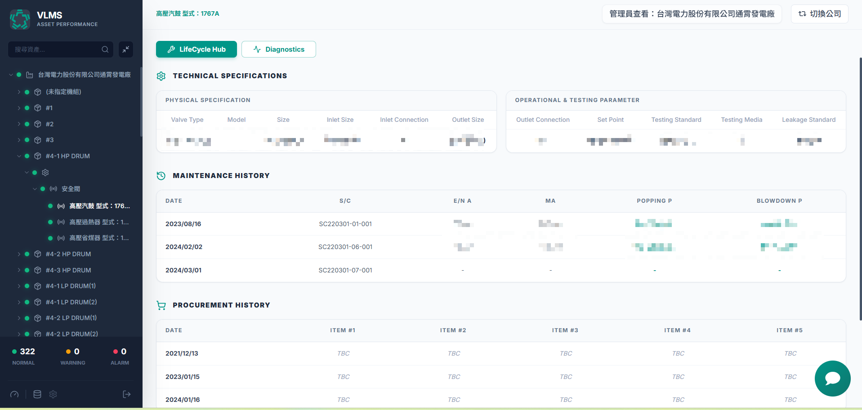
Task: Expand the #3 tree node
Action: point(19,140)
